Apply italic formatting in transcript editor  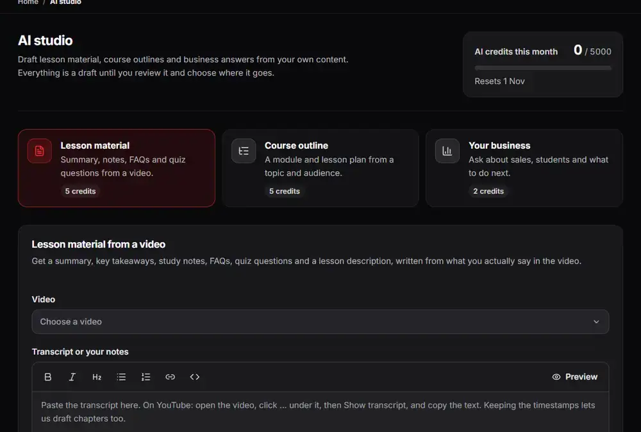pyautogui.click(x=72, y=377)
